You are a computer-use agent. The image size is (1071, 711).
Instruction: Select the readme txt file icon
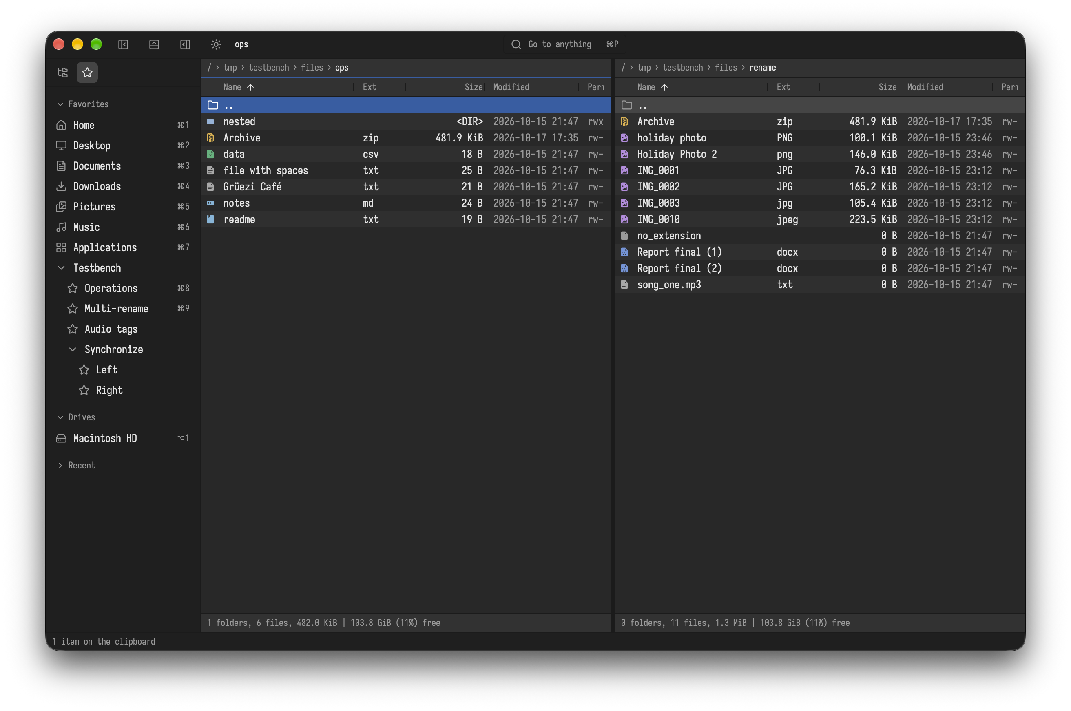(210, 219)
